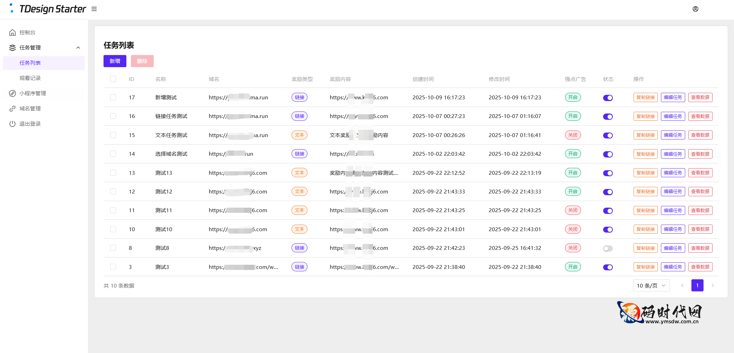The height and width of the screenshot is (353, 734).
Task: Open 观看记录 in the sidebar
Action: click(30, 78)
